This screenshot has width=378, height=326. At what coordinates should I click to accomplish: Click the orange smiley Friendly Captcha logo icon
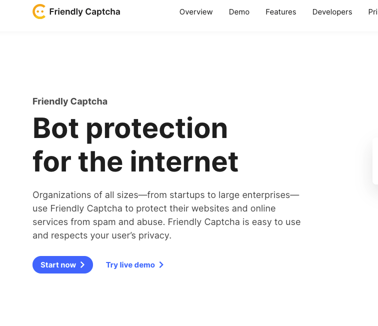[39, 11]
